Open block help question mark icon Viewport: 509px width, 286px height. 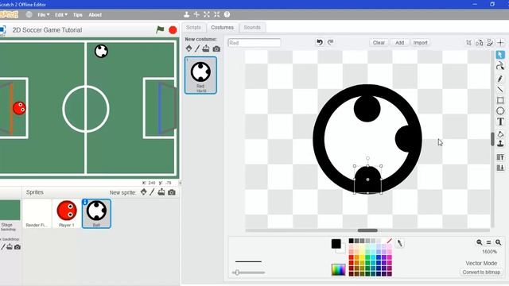coord(227,14)
